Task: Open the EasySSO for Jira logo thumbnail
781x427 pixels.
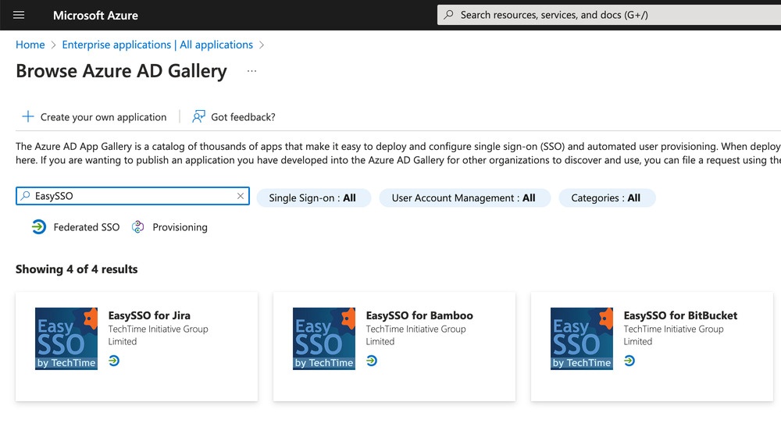Action: coord(66,339)
